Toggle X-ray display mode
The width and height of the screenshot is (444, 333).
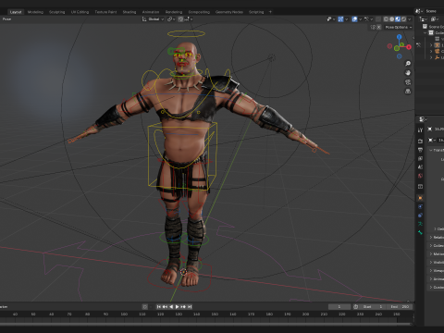point(378,19)
